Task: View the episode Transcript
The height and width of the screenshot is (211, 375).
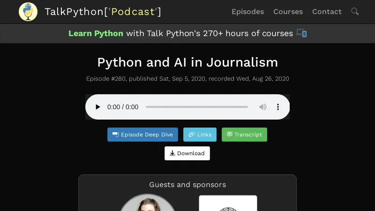Action: click(244, 135)
